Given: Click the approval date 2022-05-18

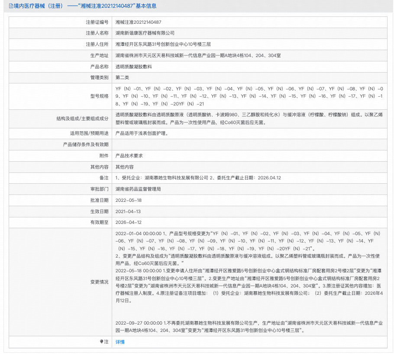Looking at the screenshot, I should (x=129, y=200).
